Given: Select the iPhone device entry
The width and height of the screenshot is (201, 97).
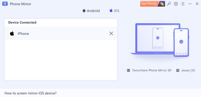Looking at the screenshot, I should coord(61,34).
